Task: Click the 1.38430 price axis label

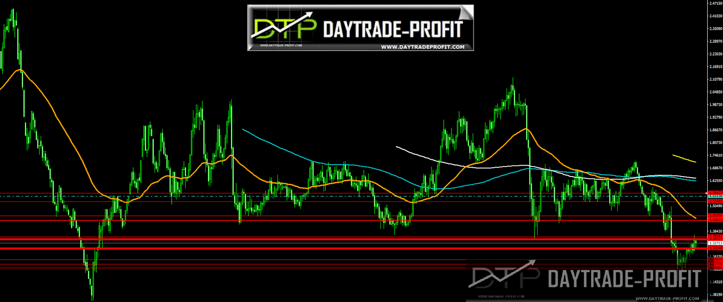Action: click(x=715, y=231)
